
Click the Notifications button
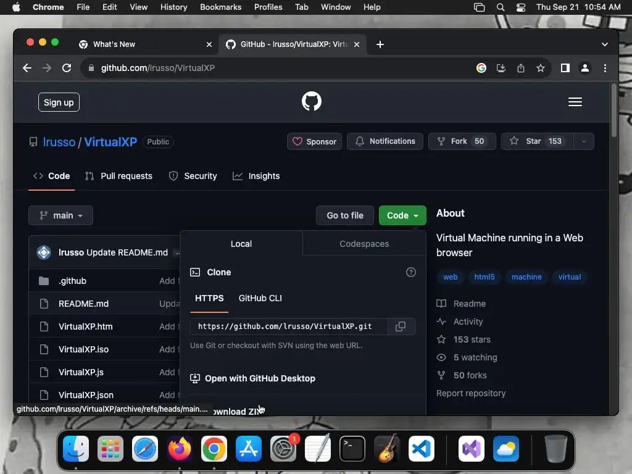pos(385,141)
